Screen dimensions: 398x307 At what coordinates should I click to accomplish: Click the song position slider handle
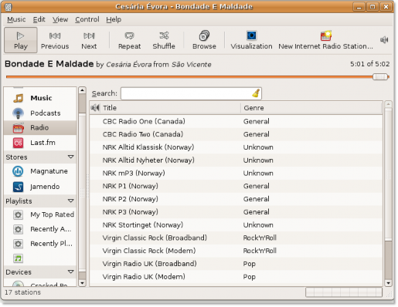click(380, 76)
